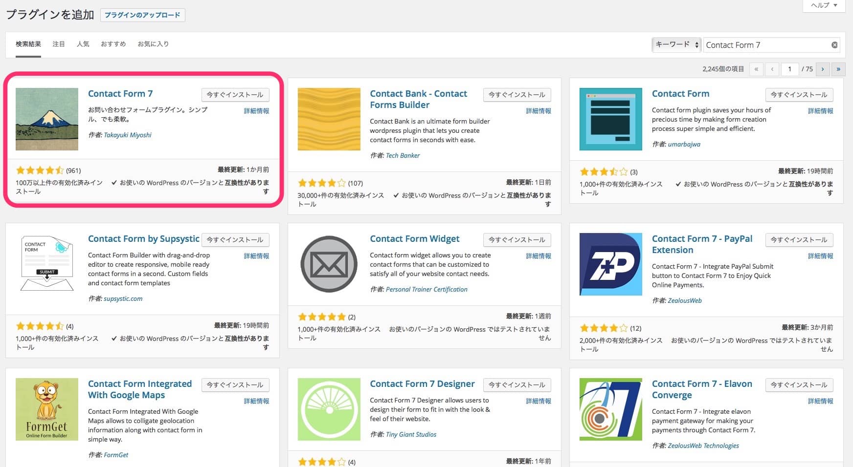Click the プラグインのアップロード button
853x467 pixels.
click(142, 15)
